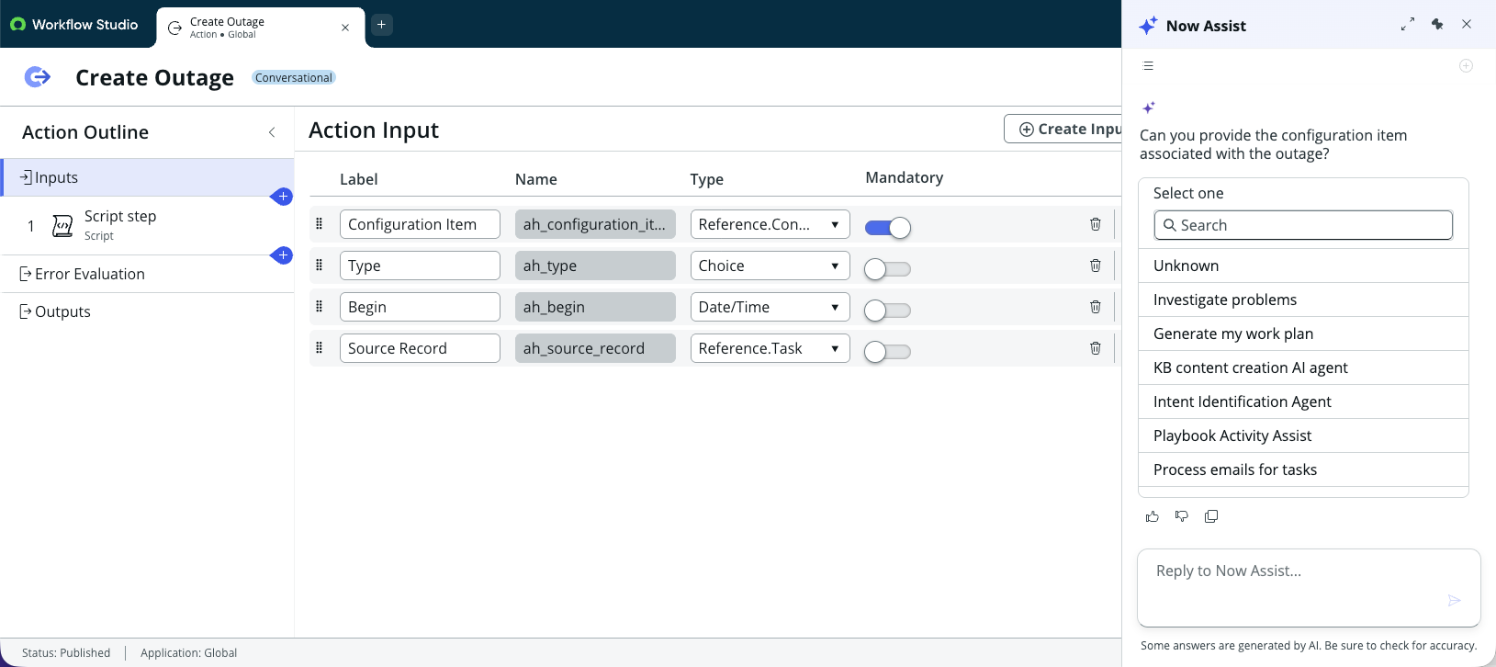Pin the Now Assist panel

(x=1437, y=25)
